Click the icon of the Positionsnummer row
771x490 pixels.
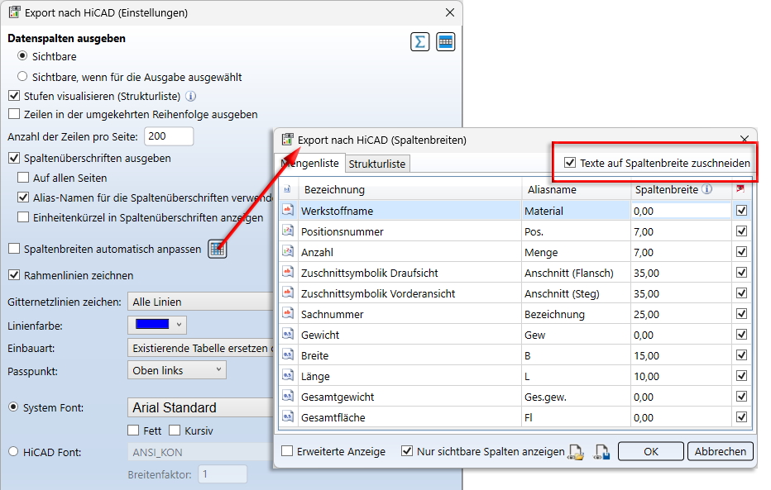tap(288, 231)
